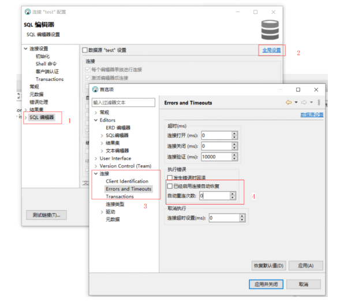Image resolution: width=355 pixels, height=301 pixels.
Task: Toggle 激活编辑器后连接 checkbox
Action: (88, 78)
